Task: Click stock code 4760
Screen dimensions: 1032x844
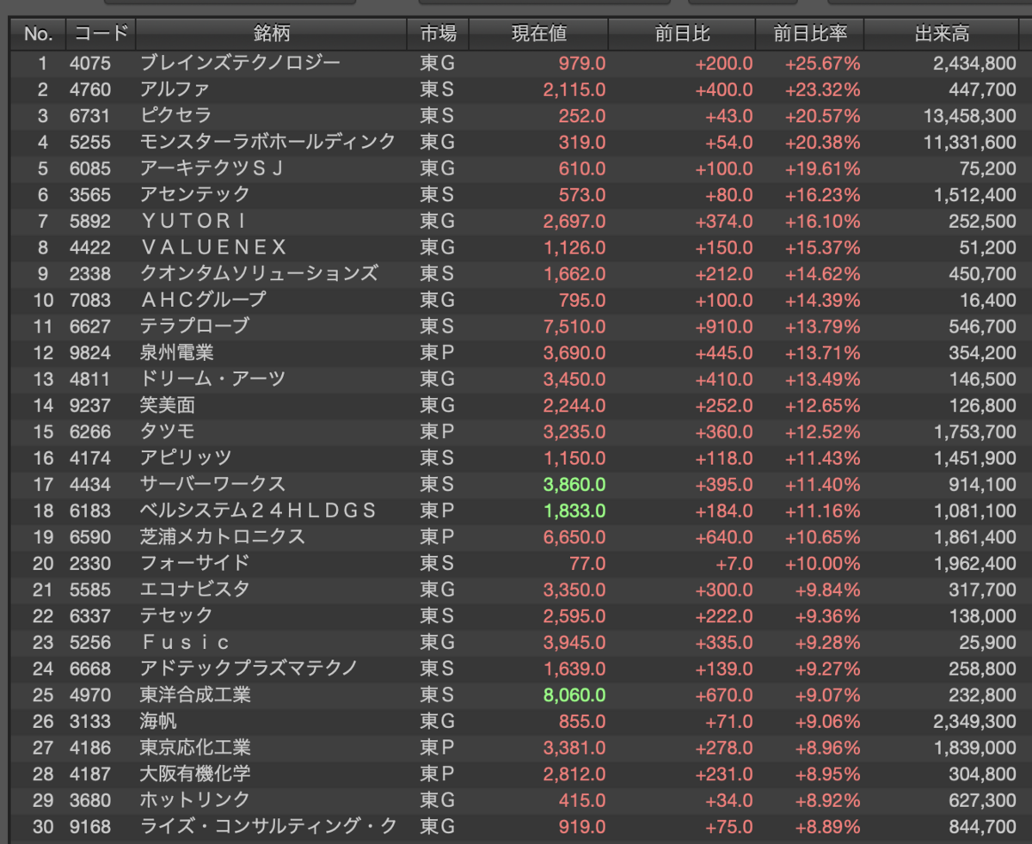Action: coord(89,89)
